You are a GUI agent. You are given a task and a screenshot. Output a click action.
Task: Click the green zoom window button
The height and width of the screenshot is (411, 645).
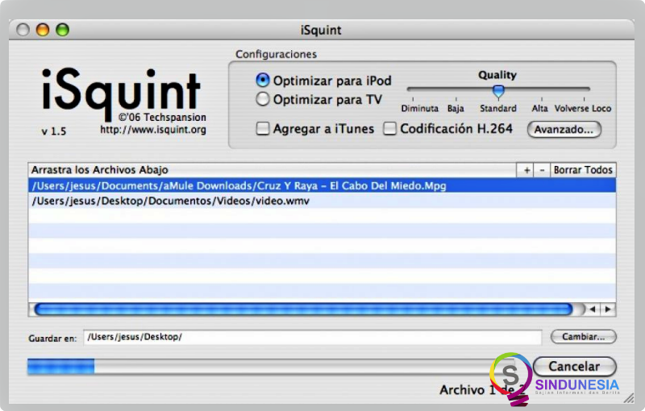(x=63, y=30)
